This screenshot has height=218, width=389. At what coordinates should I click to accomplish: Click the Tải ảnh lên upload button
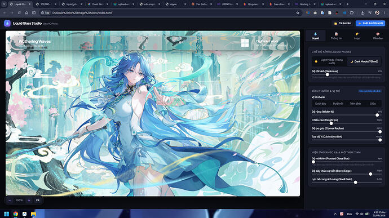343,23
